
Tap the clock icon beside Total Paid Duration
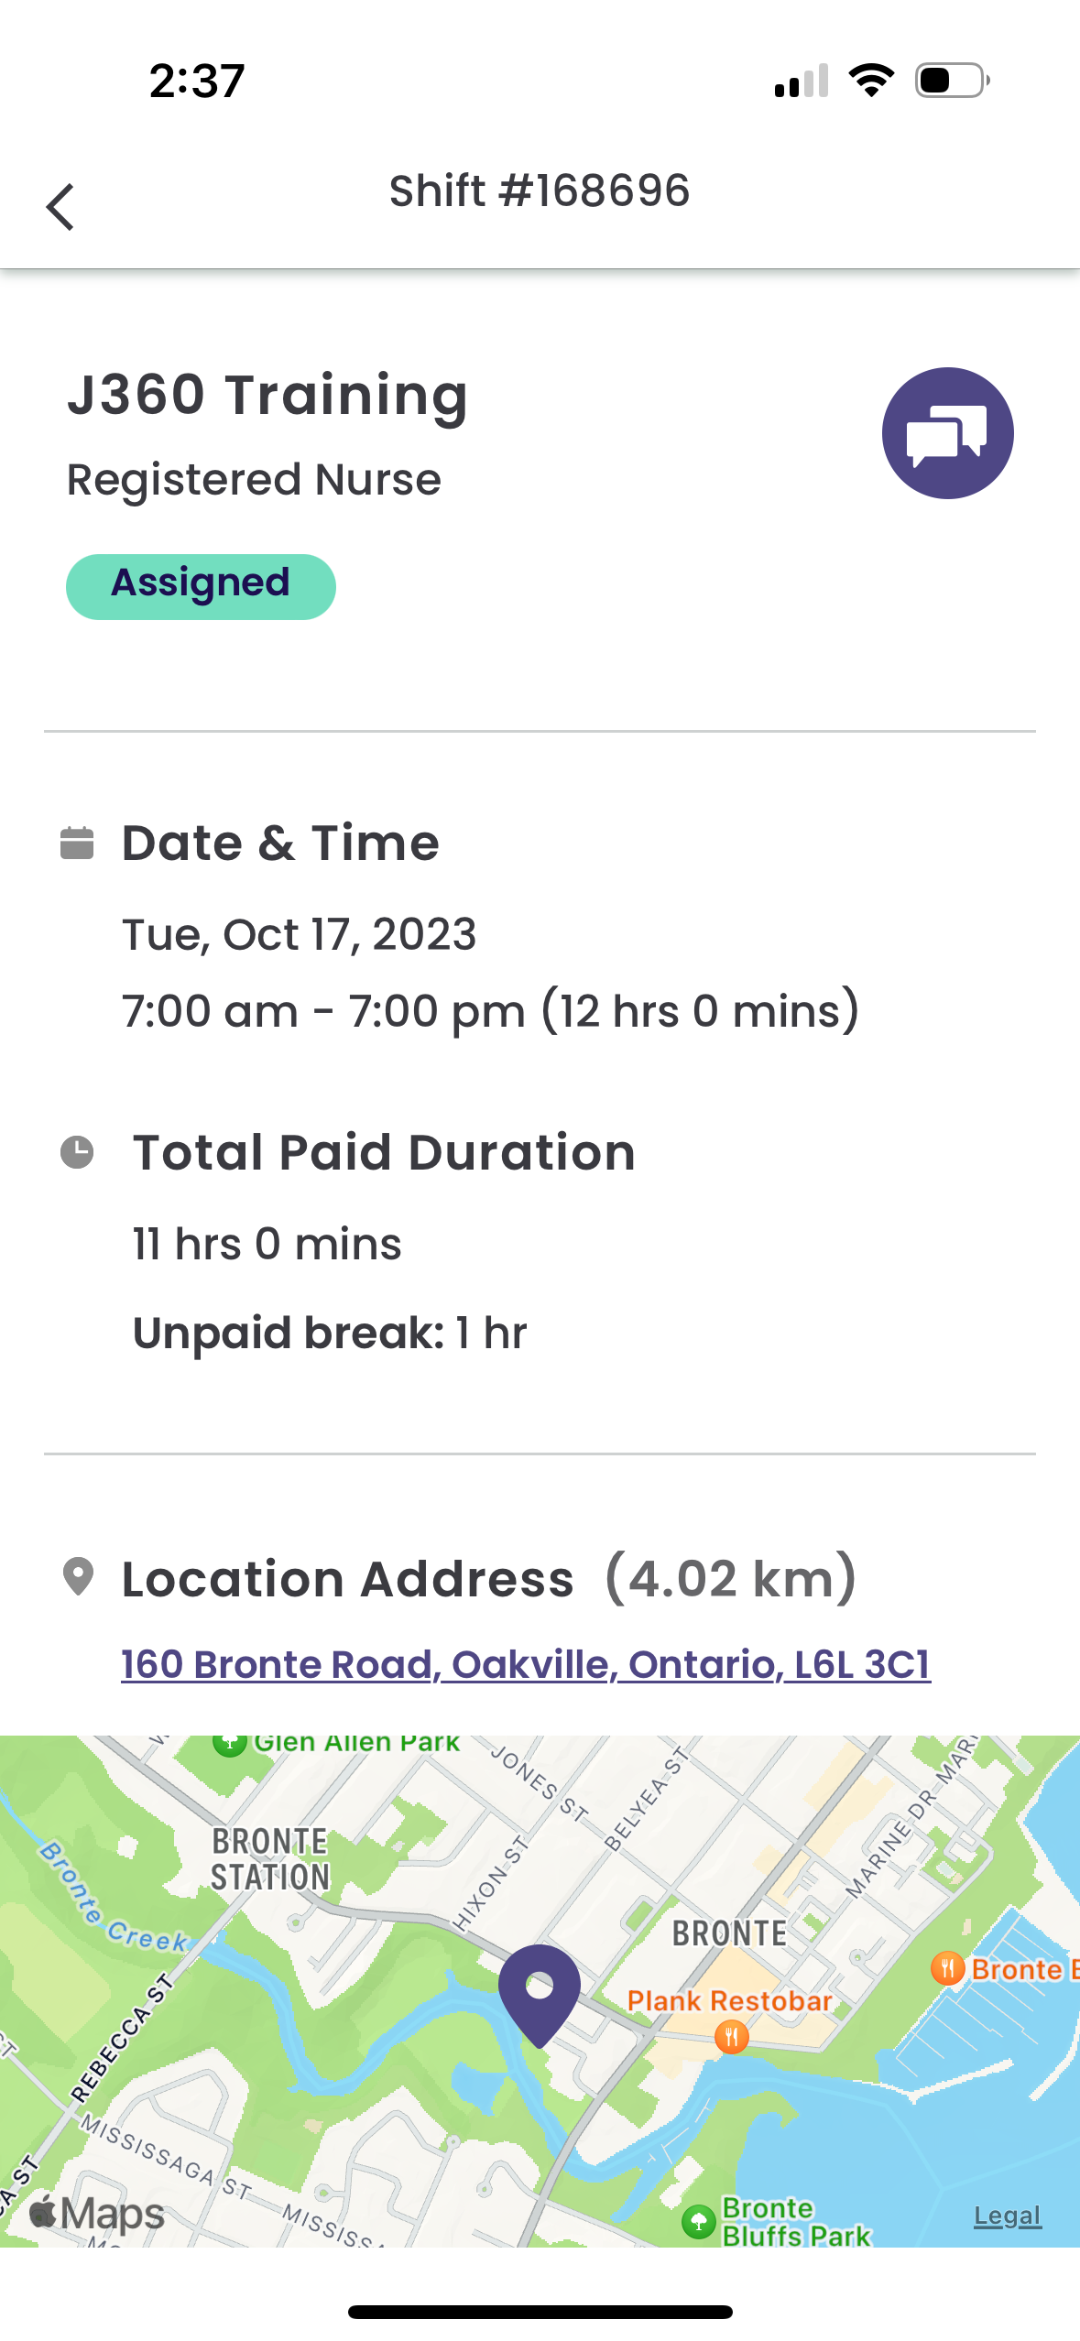pyautogui.click(x=77, y=1152)
